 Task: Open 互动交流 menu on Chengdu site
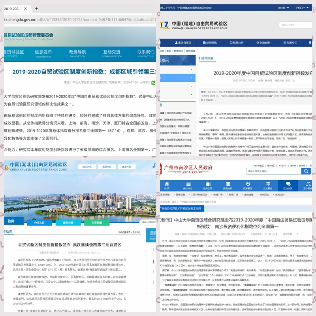coord(112,54)
